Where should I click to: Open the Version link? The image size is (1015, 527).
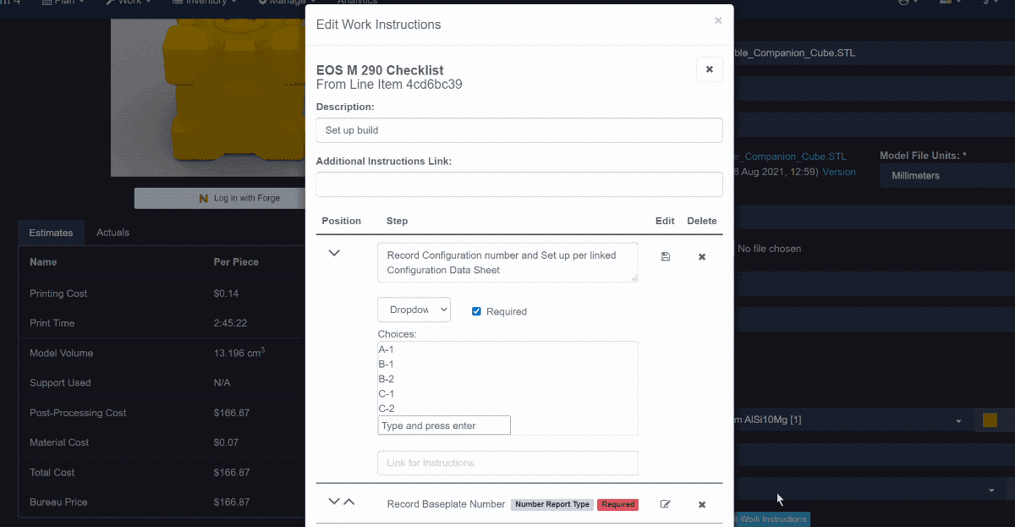839,172
